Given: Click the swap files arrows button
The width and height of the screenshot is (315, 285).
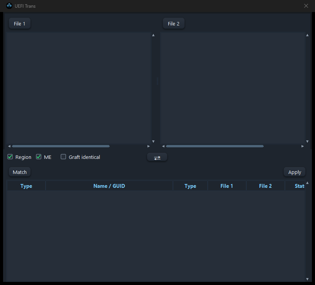Looking at the screenshot, I should 157,157.
